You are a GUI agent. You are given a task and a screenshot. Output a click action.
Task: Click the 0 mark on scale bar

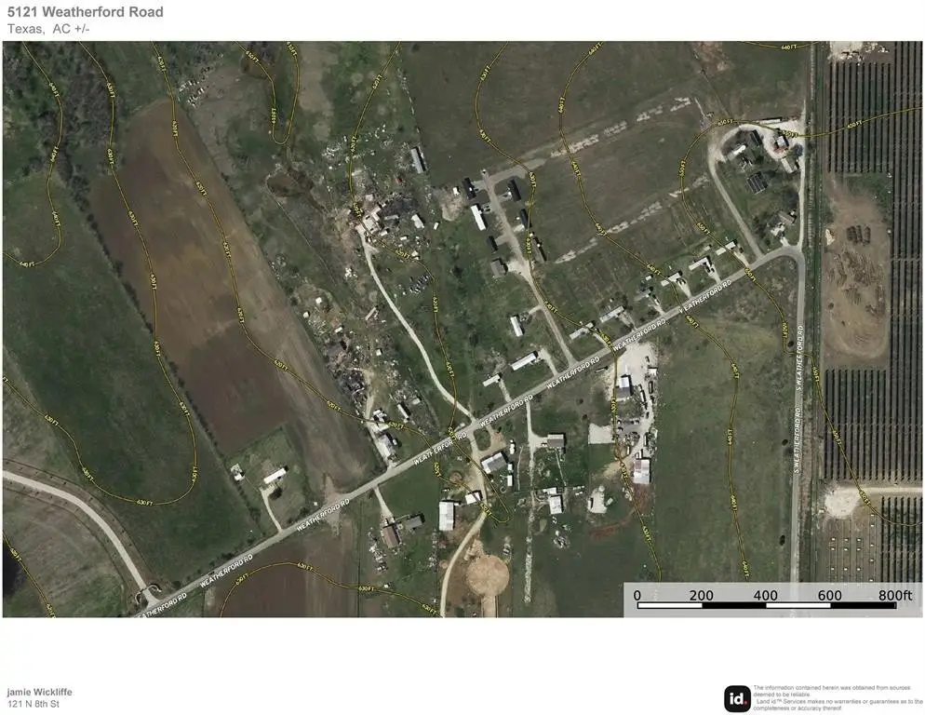[x=637, y=596]
